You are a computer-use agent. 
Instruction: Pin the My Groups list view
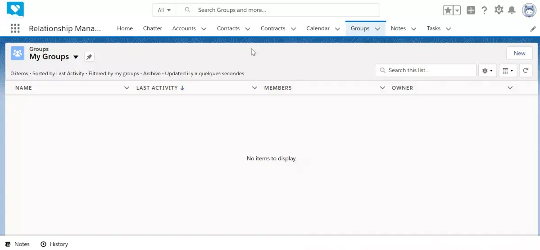point(89,57)
